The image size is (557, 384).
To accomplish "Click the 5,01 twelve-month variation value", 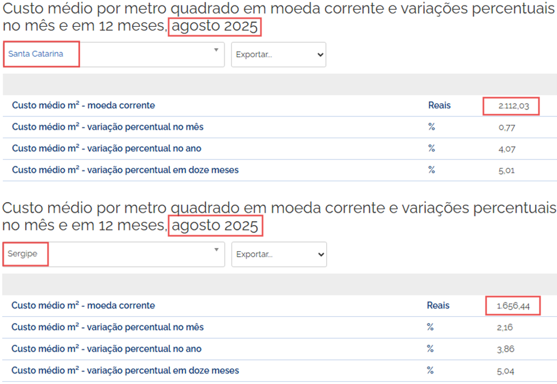I will point(506,170).
